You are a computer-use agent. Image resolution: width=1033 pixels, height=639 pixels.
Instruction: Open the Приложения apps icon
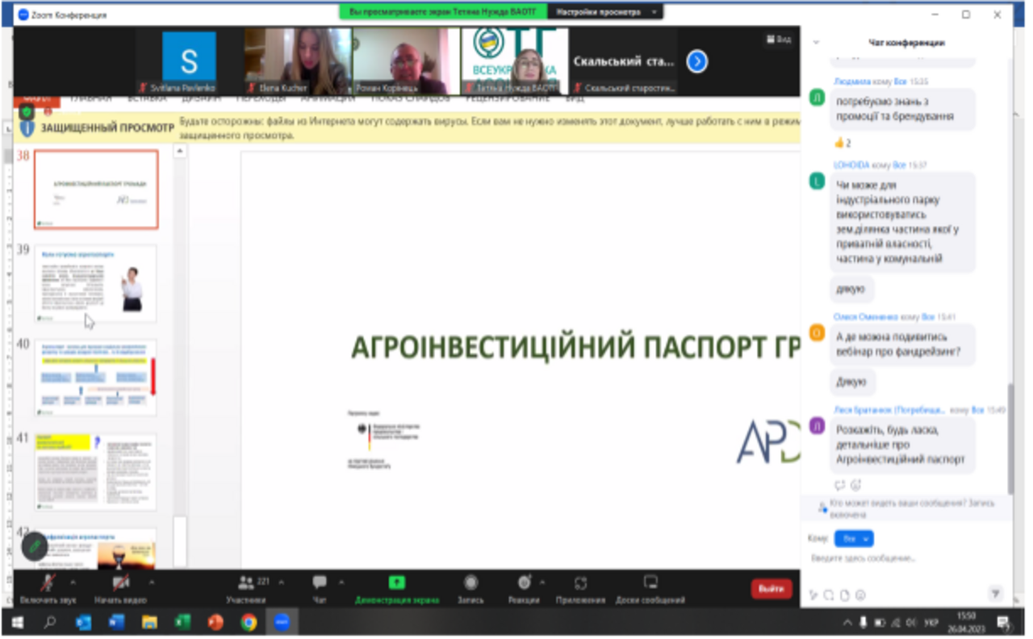click(x=580, y=583)
